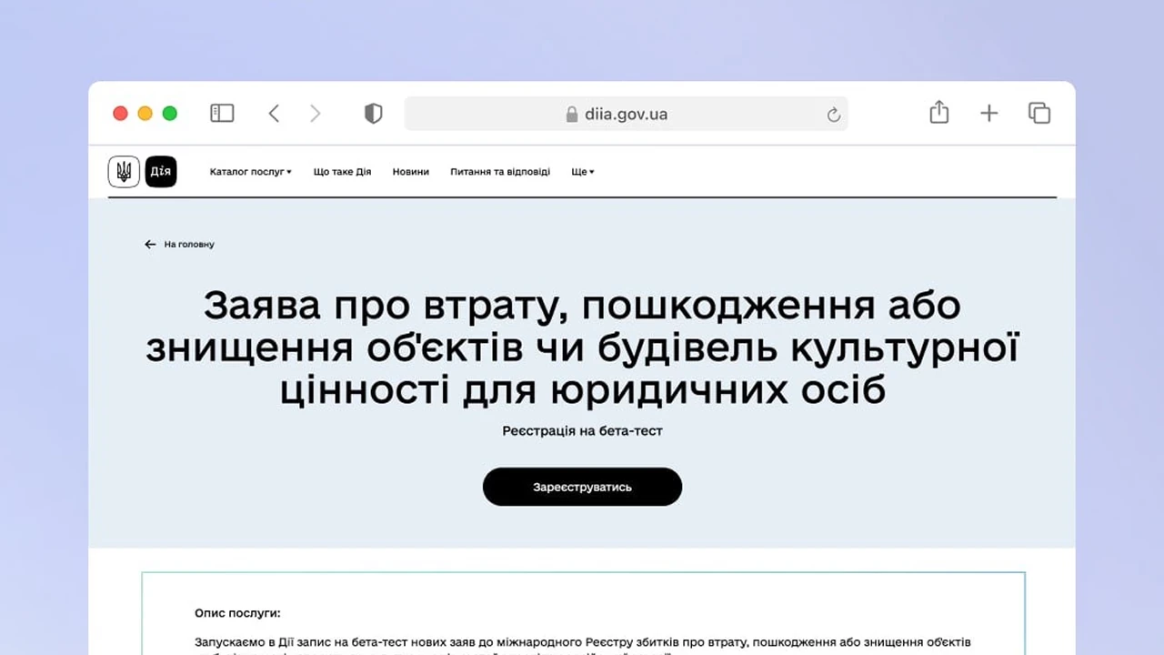Open Що таке Дія menu item
Image resolution: width=1164 pixels, height=655 pixels.
tap(342, 171)
